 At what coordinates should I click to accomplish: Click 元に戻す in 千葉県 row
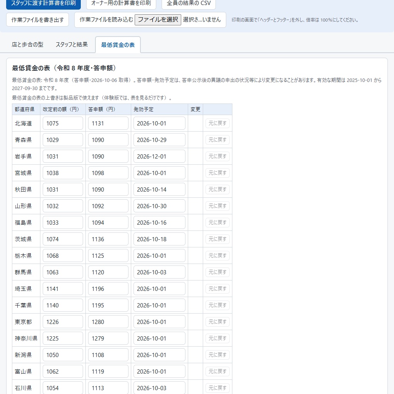point(217,305)
